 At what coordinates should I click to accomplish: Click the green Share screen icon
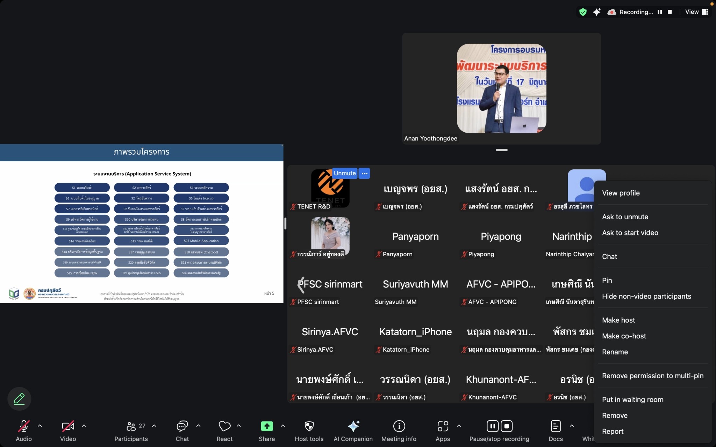[x=267, y=426]
